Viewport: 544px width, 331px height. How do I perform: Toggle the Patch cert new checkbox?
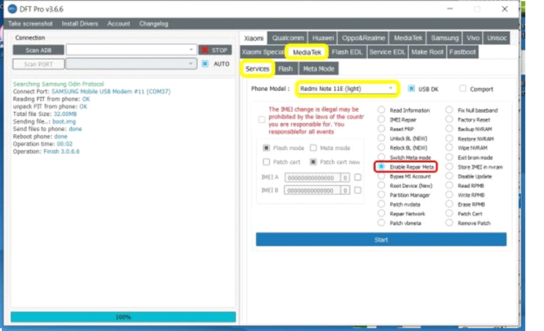pyautogui.click(x=313, y=162)
